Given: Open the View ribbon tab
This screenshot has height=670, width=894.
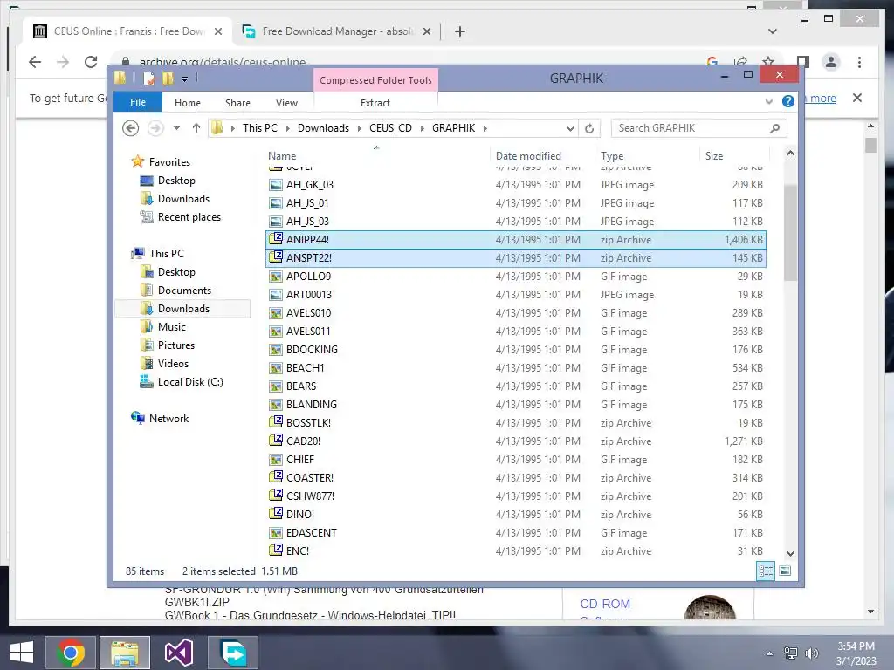Looking at the screenshot, I should click(286, 103).
